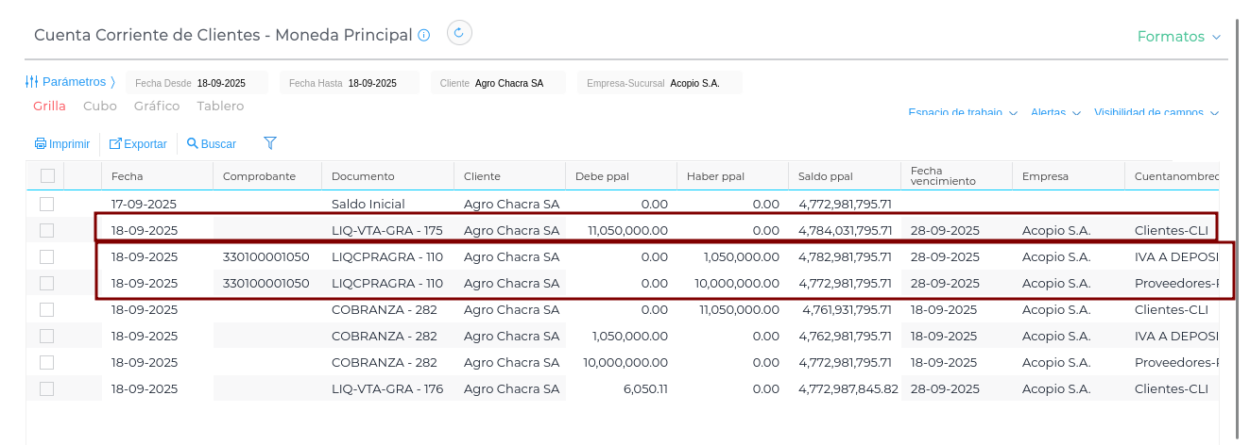
Task: Switch to the Cubo tab
Action: [x=100, y=107]
